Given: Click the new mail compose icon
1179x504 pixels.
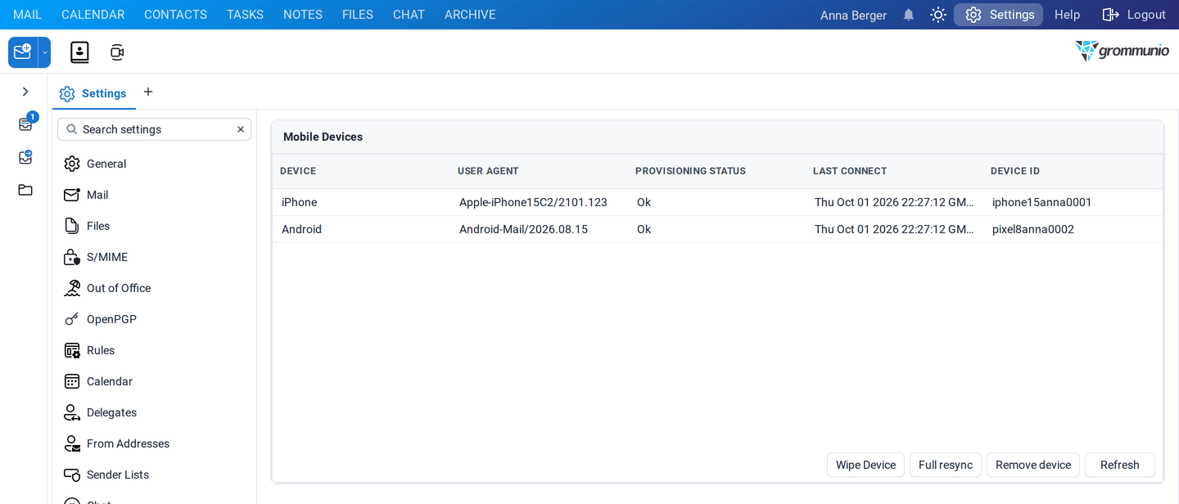Looking at the screenshot, I should point(23,52).
